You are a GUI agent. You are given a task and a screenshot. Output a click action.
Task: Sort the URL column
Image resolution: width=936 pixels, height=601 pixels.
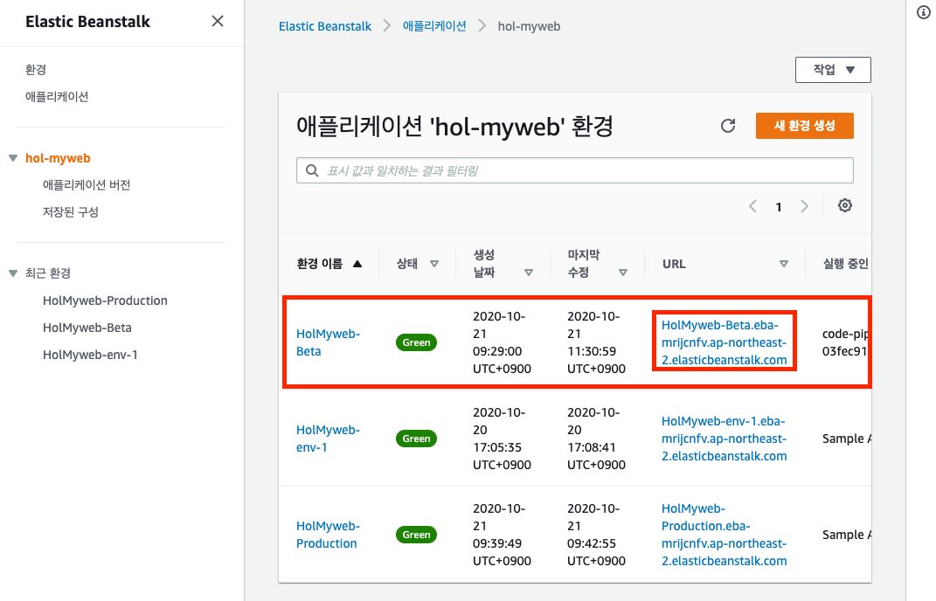(x=784, y=264)
